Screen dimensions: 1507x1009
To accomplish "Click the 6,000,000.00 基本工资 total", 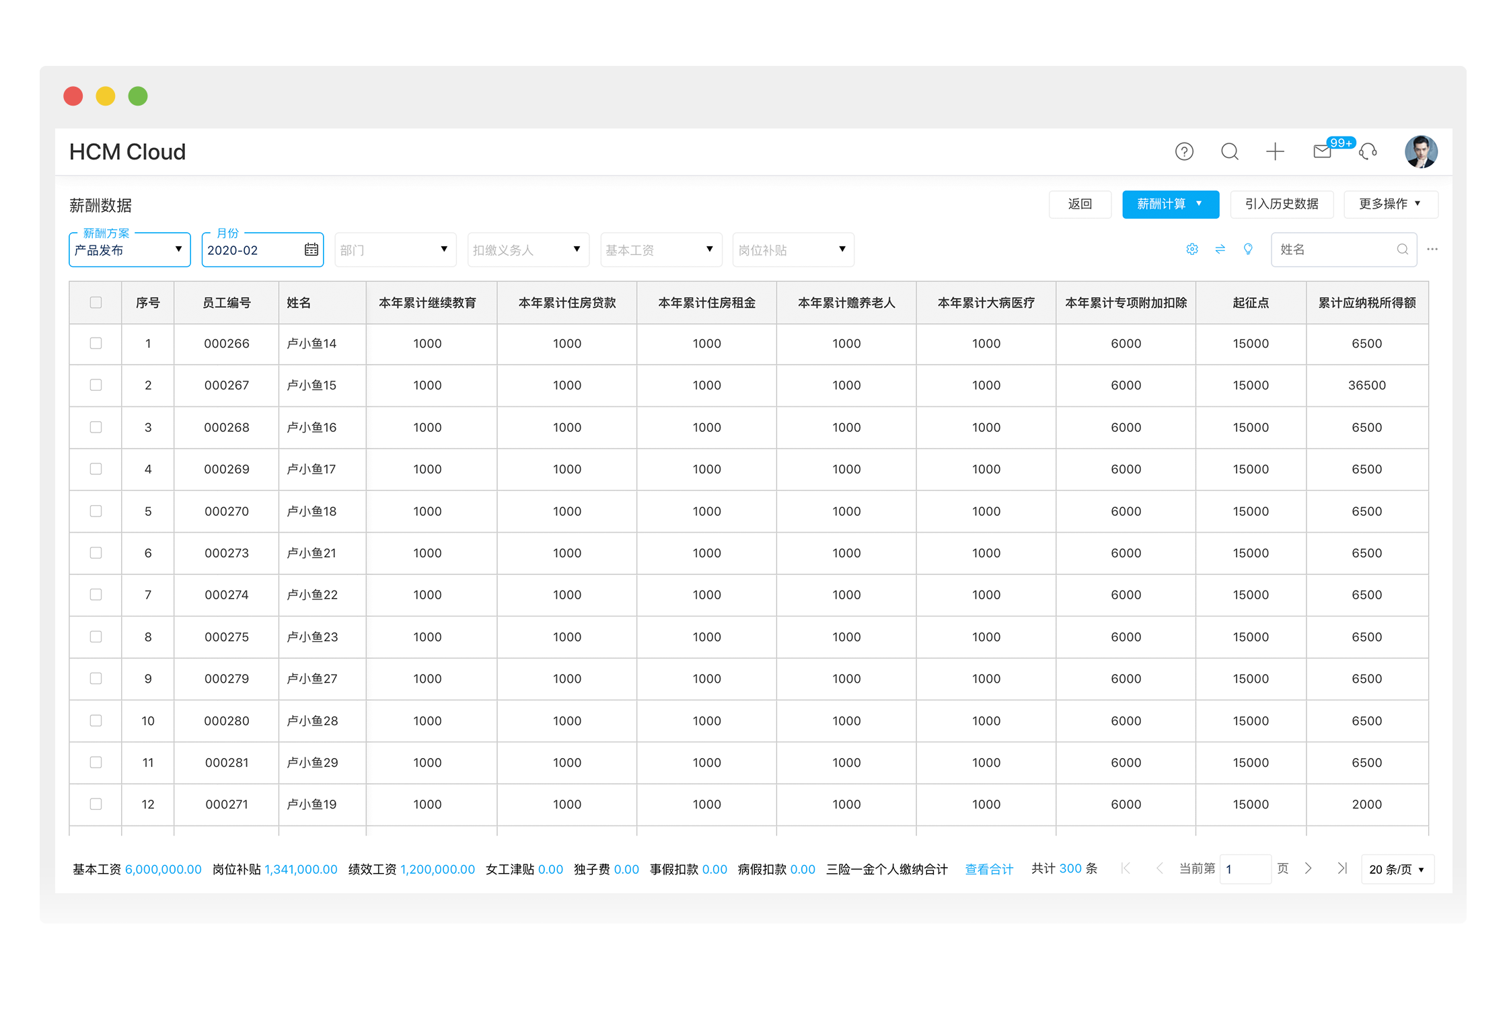I will click(163, 869).
